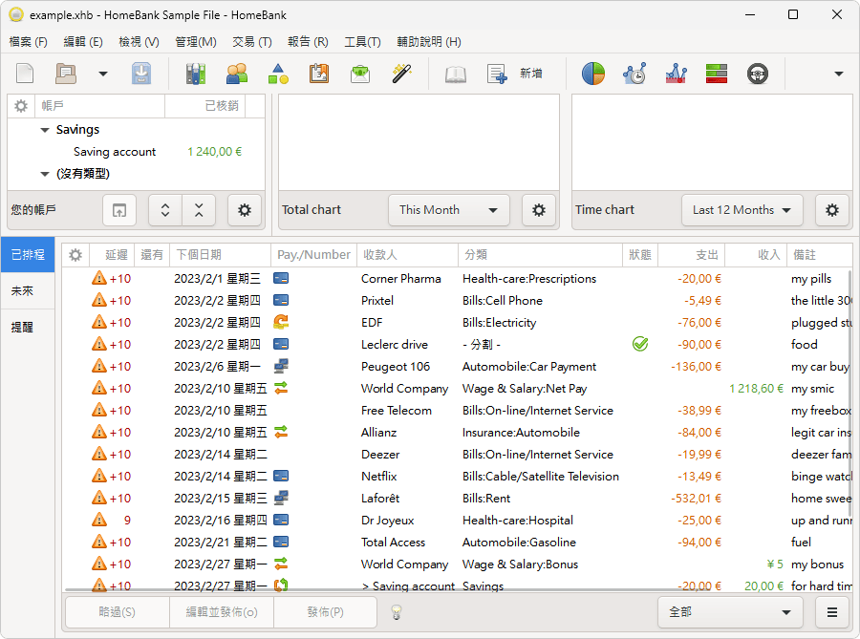860x639 pixels.
Task: Switch to the 已排程 tab
Action: tap(28, 254)
